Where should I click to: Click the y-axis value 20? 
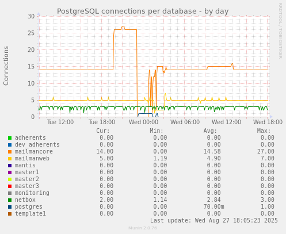(x=31, y=50)
